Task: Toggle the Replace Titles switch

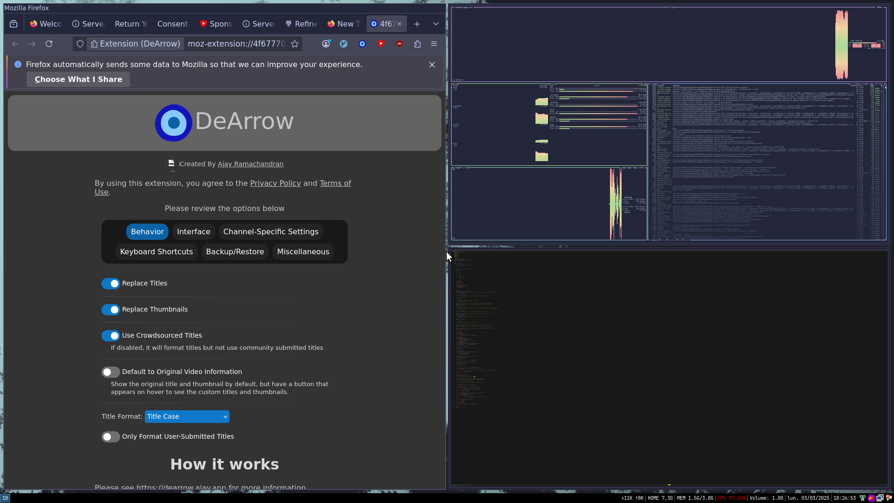Action: click(x=110, y=284)
